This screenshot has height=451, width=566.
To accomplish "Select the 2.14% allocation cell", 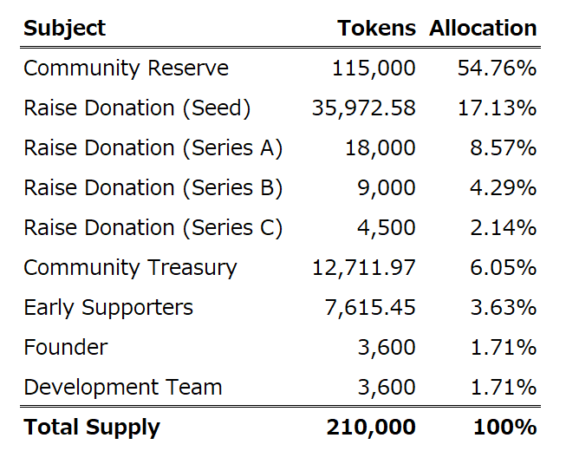I will point(504,228).
